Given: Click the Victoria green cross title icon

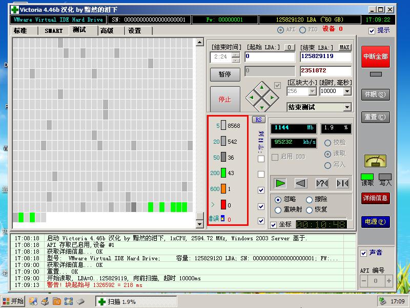Looking at the screenshot, I should pyautogui.click(x=15, y=10).
